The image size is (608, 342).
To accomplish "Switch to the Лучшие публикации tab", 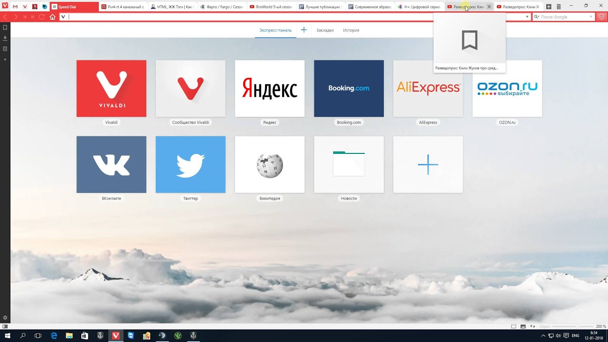I will click(321, 7).
